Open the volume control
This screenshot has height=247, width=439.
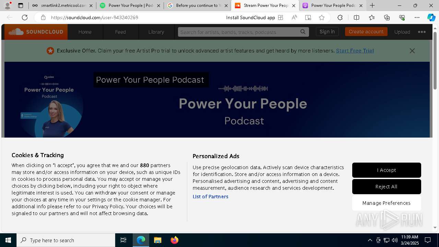395,240
